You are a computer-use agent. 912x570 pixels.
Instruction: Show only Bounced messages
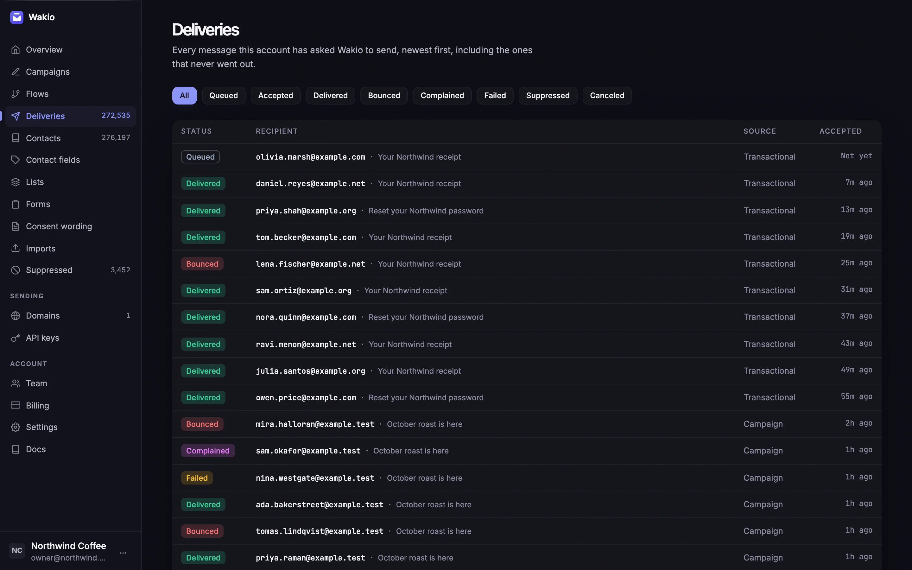(384, 95)
